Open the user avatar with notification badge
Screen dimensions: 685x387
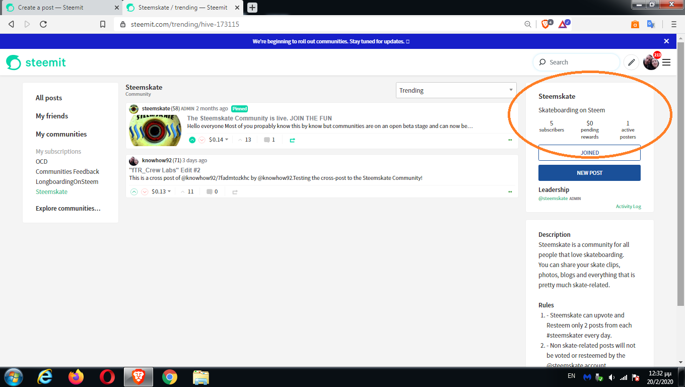click(x=651, y=62)
